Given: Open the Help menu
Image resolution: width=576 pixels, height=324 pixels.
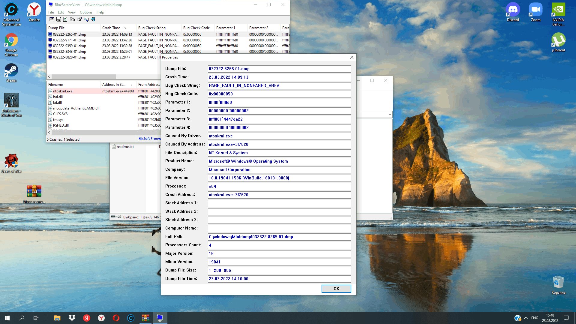Looking at the screenshot, I should (100, 12).
